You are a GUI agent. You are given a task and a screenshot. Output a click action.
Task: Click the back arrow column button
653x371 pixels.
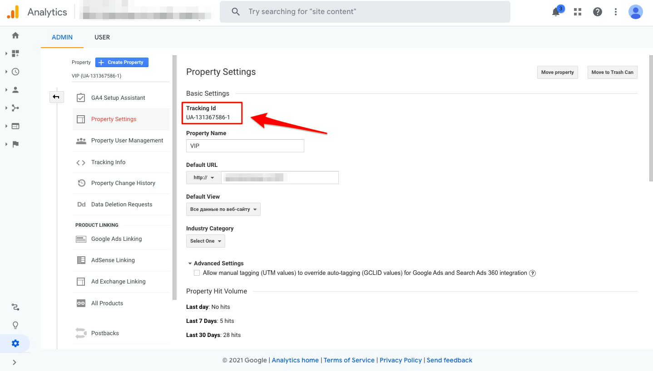(x=56, y=97)
